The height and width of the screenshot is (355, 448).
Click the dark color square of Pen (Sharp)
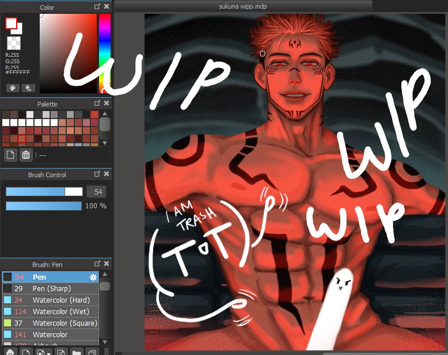point(7,288)
